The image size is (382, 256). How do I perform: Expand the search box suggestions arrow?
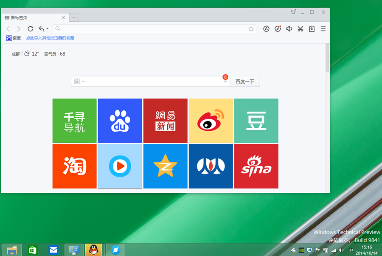click(x=225, y=82)
